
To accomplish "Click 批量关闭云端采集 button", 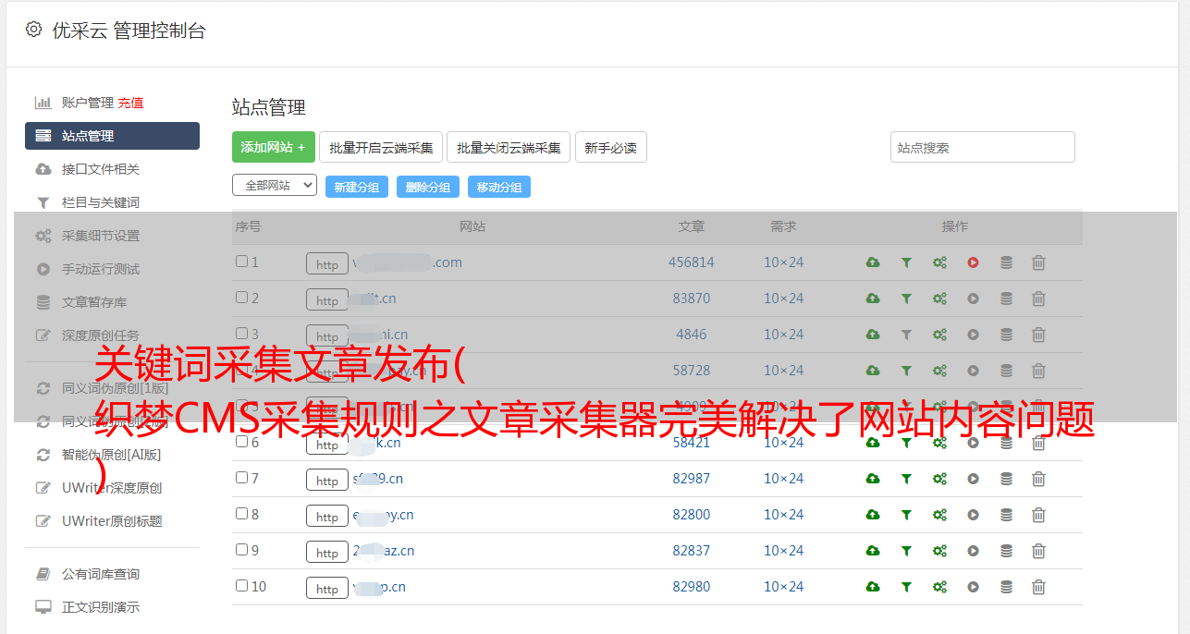I will click(x=509, y=147).
